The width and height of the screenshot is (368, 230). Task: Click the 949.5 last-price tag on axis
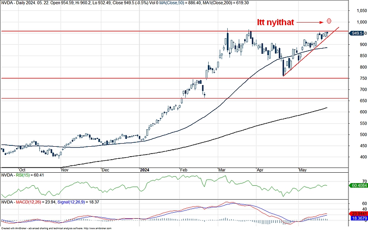click(x=357, y=33)
